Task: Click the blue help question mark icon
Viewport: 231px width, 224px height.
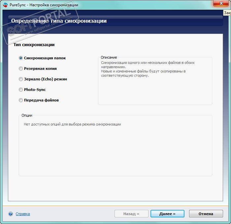Action: [11, 214]
